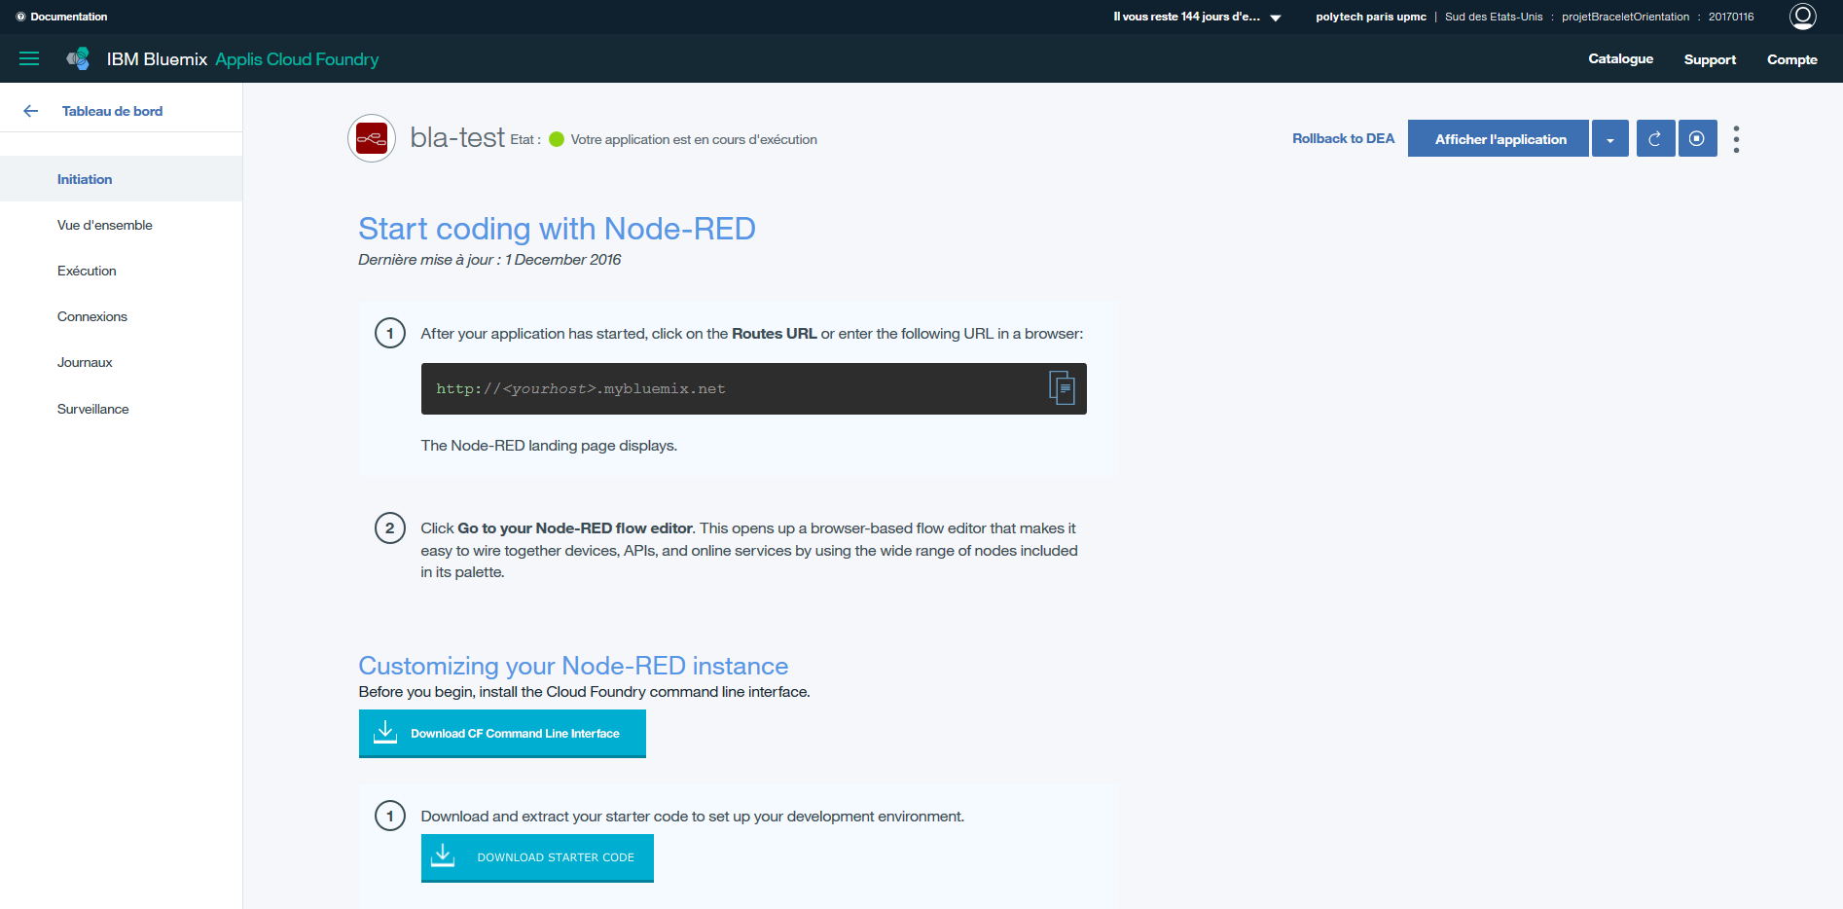Click the restart application icon button

[x=1655, y=139]
